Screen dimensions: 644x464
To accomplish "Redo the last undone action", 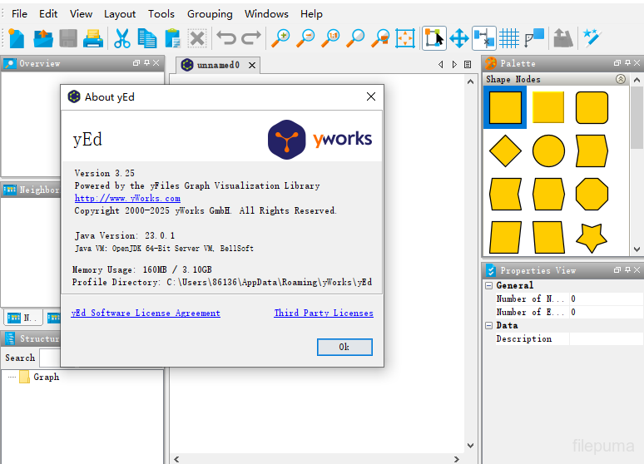I will (x=251, y=38).
